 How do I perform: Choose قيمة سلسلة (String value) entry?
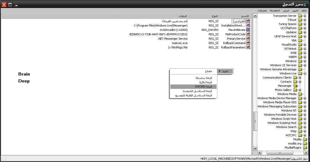pyautogui.click(x=193, y=78)
